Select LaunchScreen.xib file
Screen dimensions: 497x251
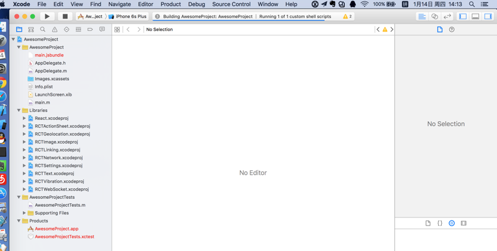(x=53, y=94)
